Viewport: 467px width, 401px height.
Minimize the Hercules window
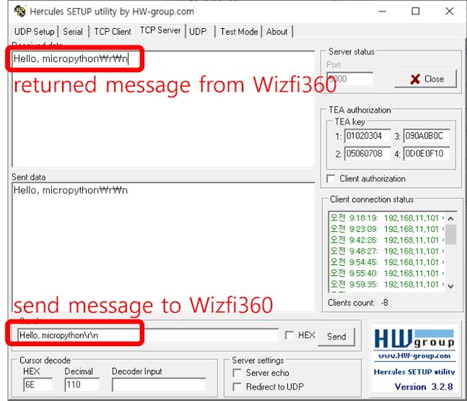coord(382,12)
